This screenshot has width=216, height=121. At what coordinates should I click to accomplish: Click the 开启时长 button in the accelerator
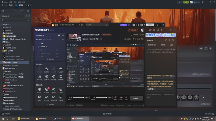(x=150, y=25)
